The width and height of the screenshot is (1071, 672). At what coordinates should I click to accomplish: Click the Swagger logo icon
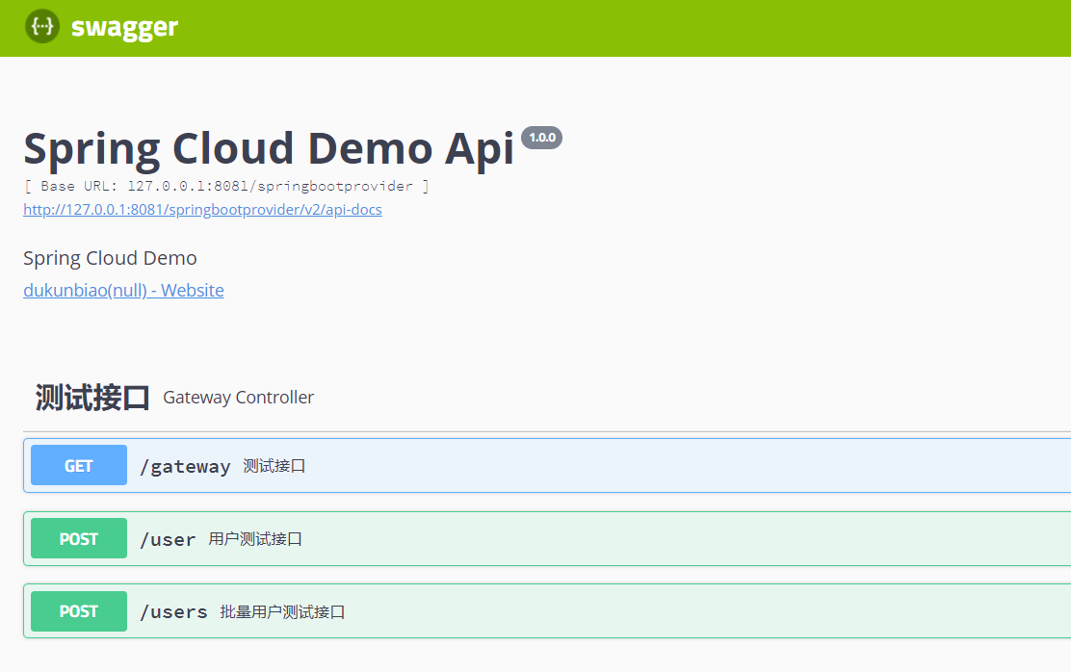point(42,27)
